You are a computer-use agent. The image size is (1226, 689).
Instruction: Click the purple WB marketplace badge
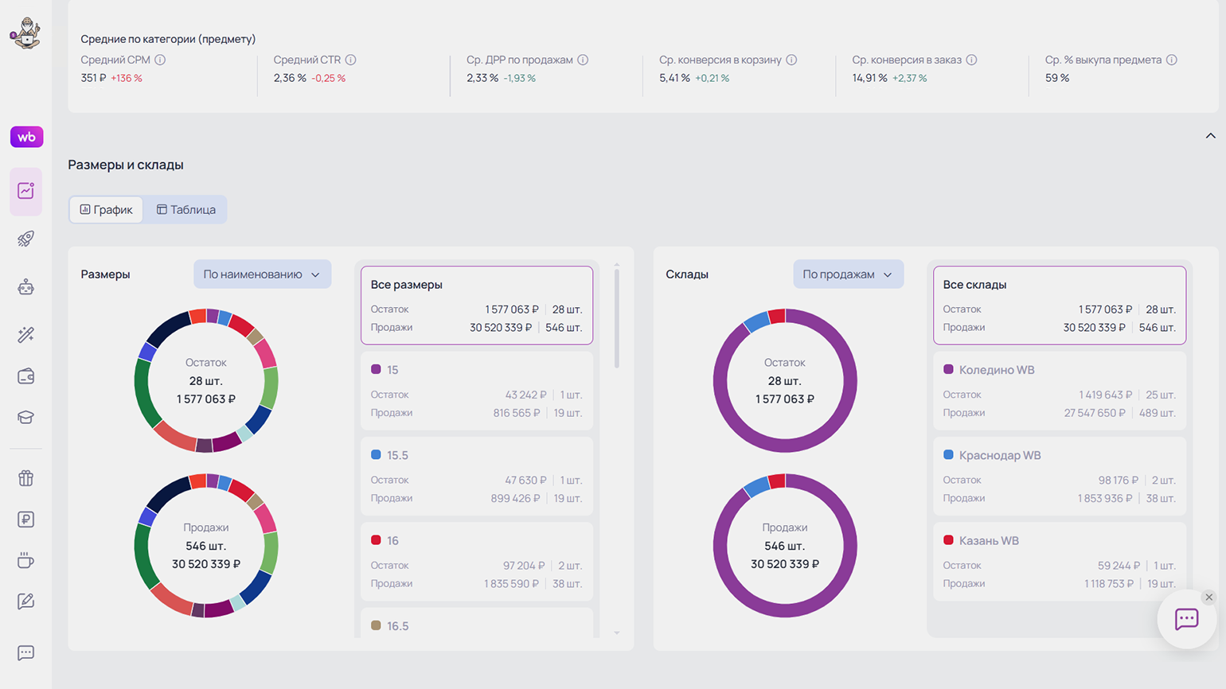[26, 137]
